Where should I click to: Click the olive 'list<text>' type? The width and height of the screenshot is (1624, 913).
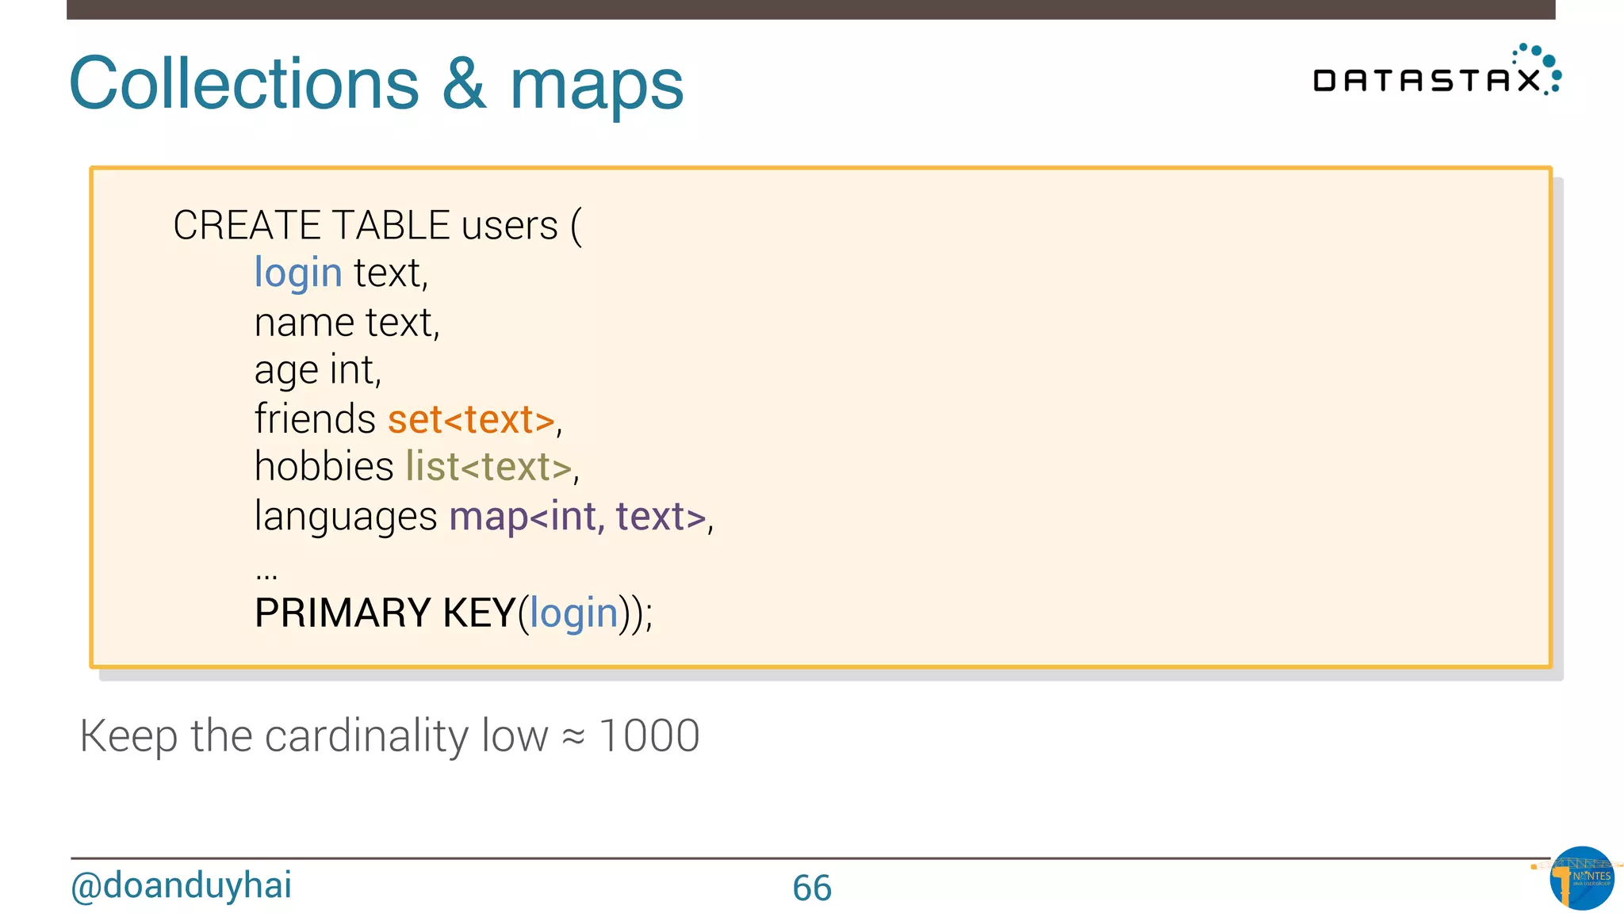click(x=488, y=467)
